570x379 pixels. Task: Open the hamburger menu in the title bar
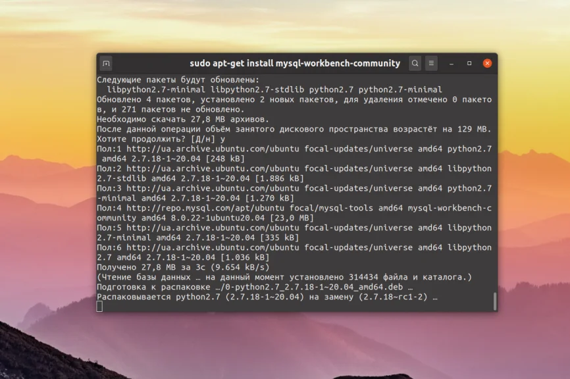431,63
